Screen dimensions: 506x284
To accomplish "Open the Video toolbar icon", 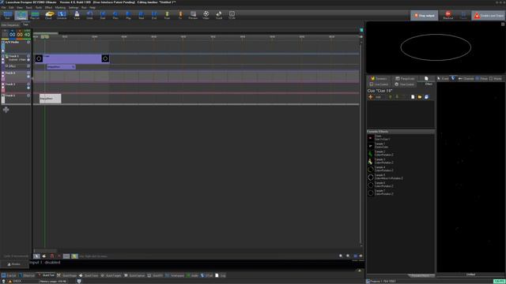I will (206, 15).
